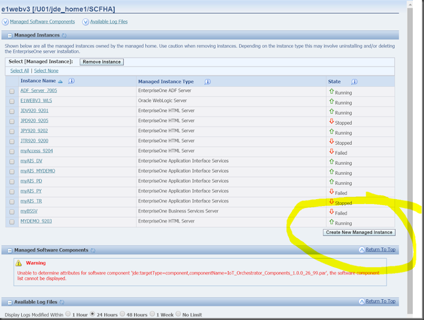Click the Managed Instance Type column header

coord(166,82)
